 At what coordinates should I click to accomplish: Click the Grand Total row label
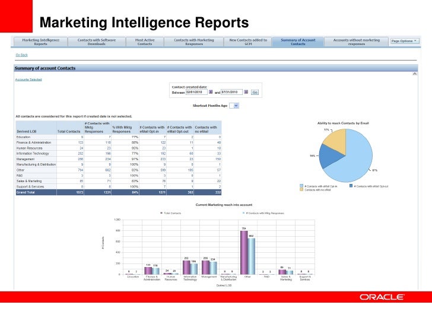tap(26, 192)
